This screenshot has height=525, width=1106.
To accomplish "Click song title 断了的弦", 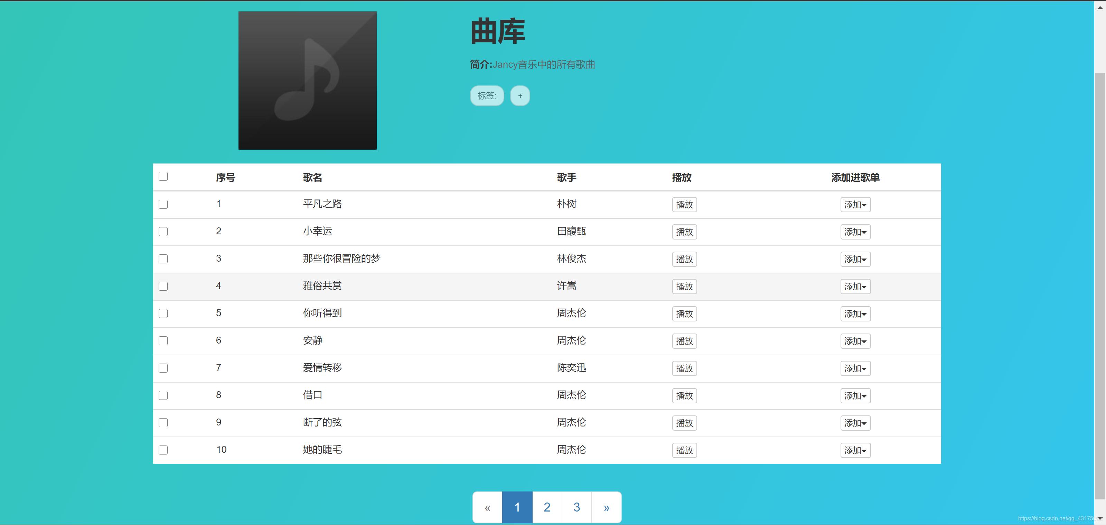I will (322, 422).
